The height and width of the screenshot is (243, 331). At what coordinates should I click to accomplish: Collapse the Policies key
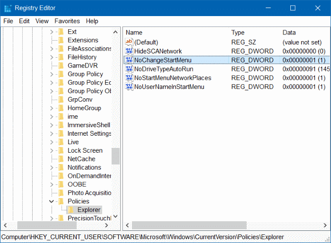click(x=52, y=201)
